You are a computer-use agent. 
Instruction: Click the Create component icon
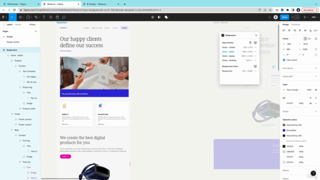click(x=152, y=17)
